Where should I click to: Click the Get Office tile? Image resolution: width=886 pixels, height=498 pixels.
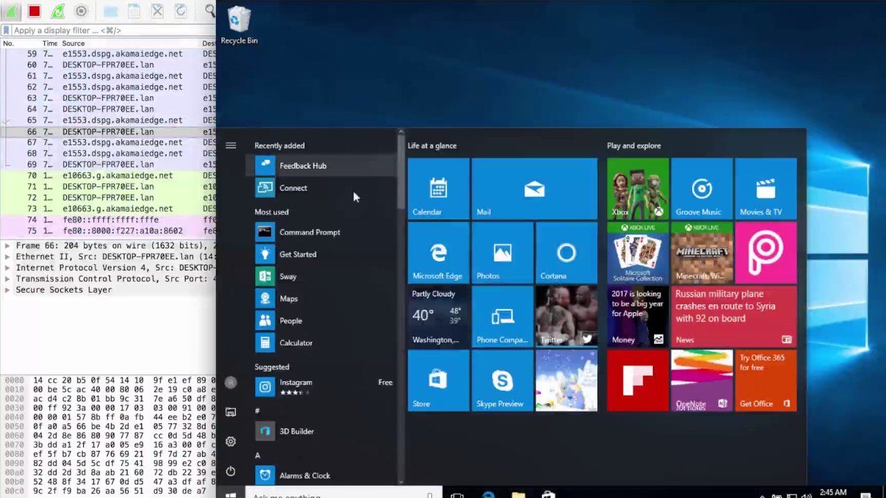tap(766, 380)
